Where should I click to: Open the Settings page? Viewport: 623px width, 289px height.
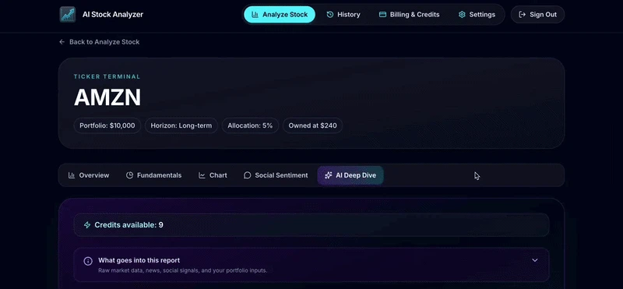pos(477,14)
